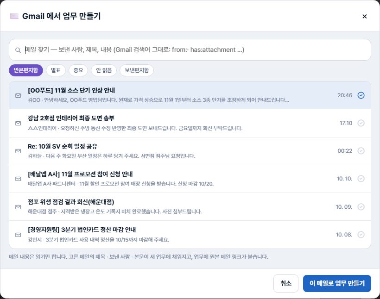Click preview text starting with 김OO · 안녕하세요

(158, 100)
